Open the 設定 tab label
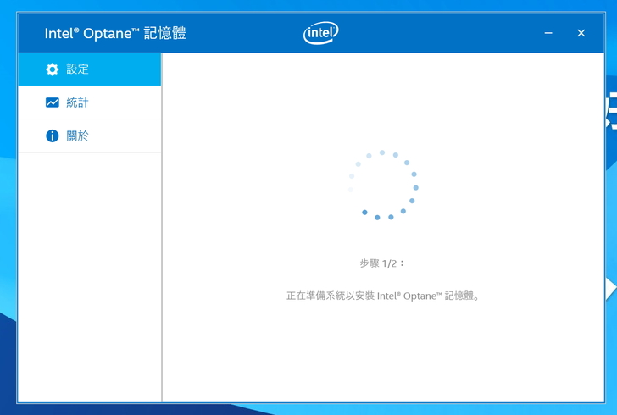617x415 pixels. [x=77, y=69]
